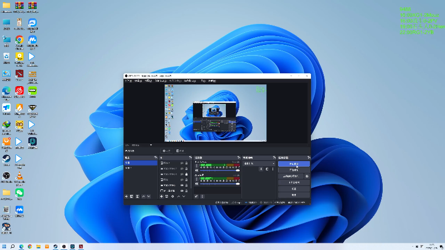Open WeChat desktop icon
Image resolution: width=445 pixels, height=250 pixels.
[x=19, y=194]
